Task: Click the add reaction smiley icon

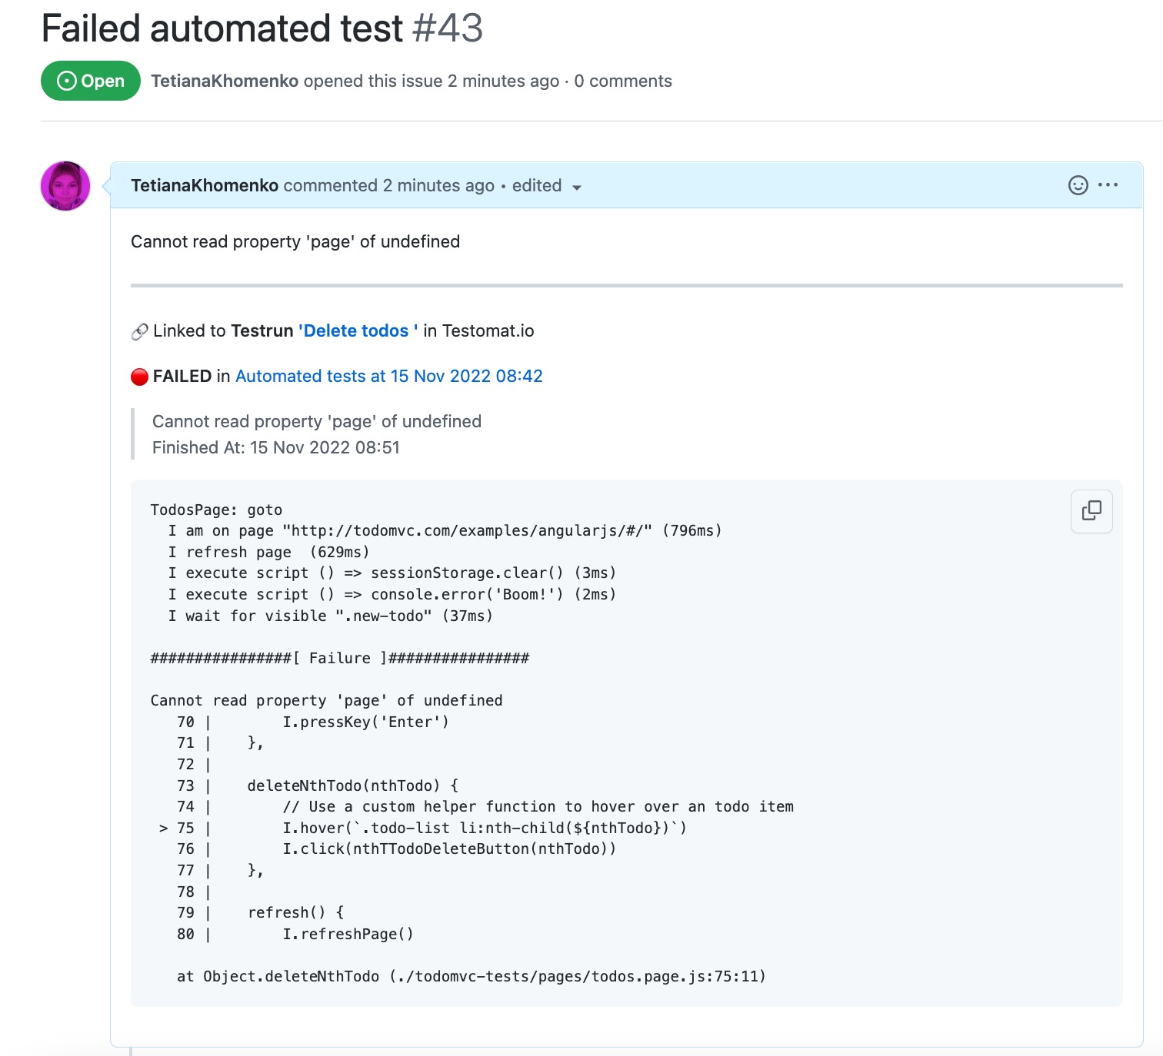Action: pos(1078,185)
